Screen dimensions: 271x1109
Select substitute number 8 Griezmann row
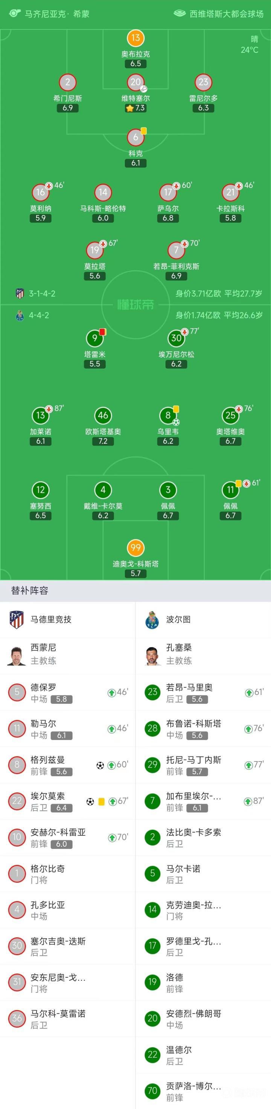tap(67, 765)
